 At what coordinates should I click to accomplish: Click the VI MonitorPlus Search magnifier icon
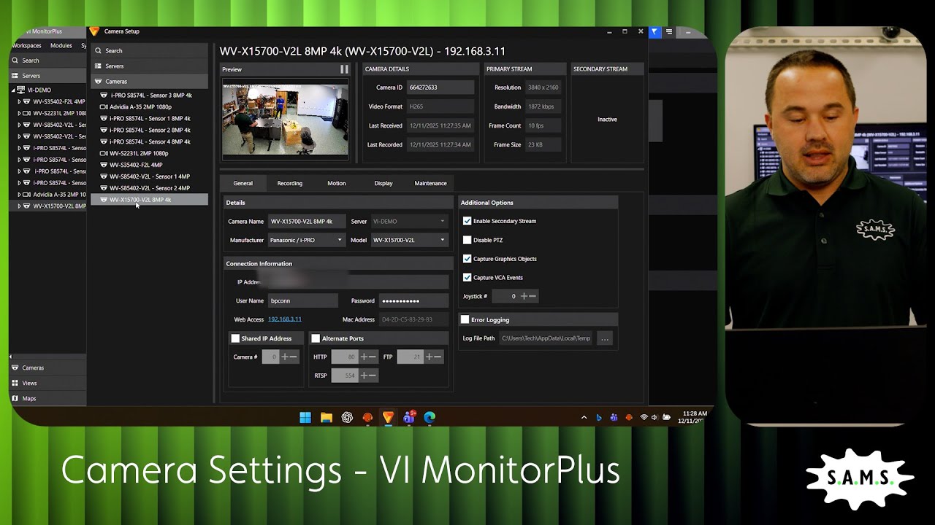point(15,61)
